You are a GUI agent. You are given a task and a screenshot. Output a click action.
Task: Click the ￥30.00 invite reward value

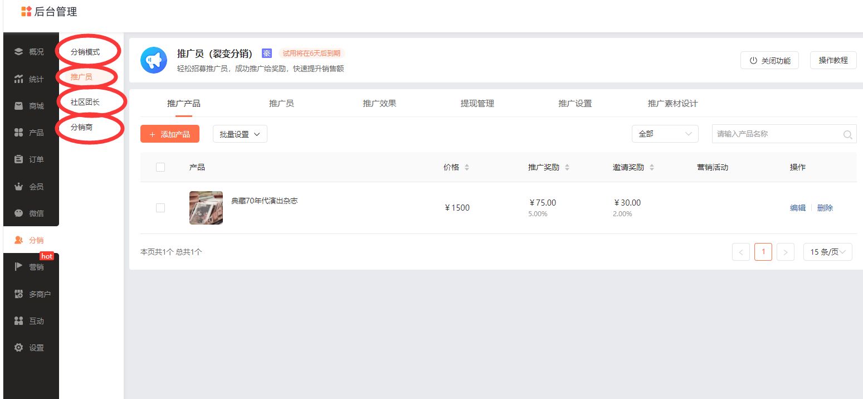coord(627,203)
